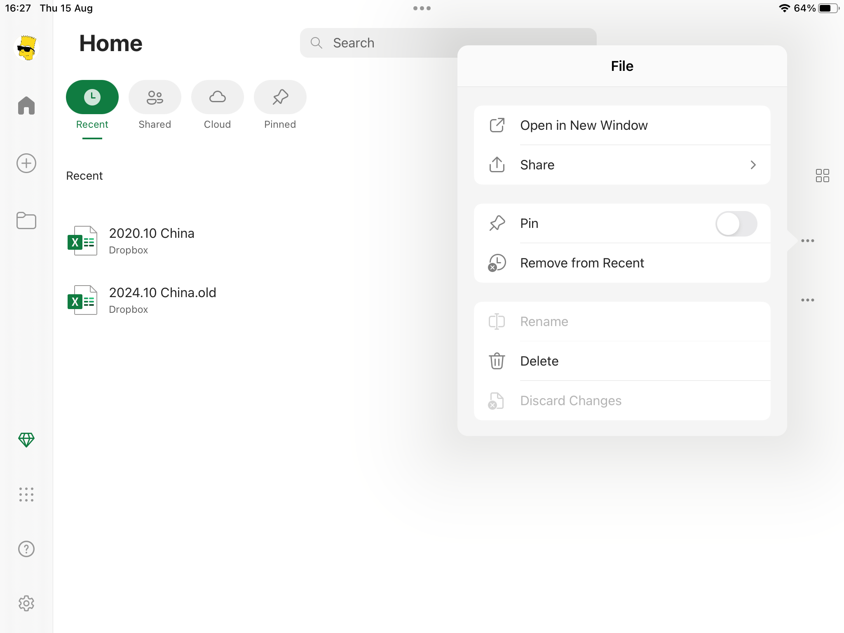This screenshot has height=633, width=844.
Task: Expand Share submenu chevron
Action: [x=753, y=165]
